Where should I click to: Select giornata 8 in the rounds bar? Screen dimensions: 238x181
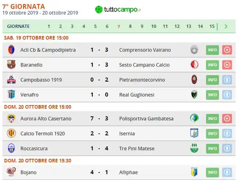pos(130,26)
